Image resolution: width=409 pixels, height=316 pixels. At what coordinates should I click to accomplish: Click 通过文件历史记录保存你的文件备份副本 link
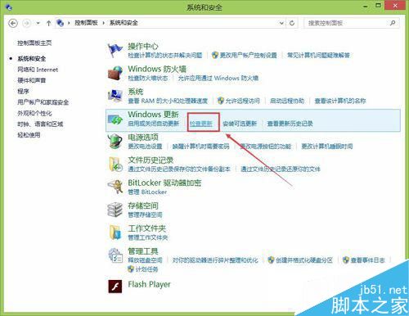pyautogui.click(x=179, y=169)
